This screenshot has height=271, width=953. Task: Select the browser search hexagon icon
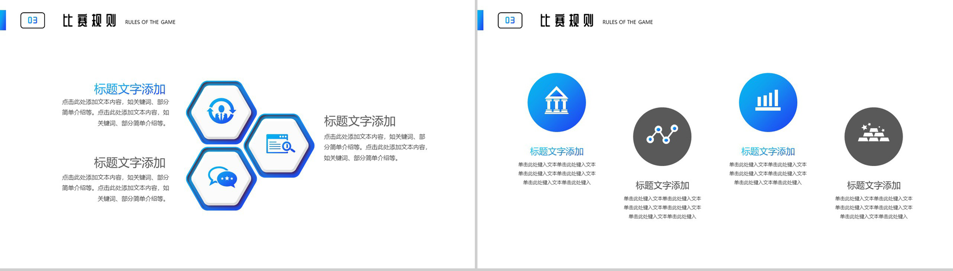click(280, 145)
